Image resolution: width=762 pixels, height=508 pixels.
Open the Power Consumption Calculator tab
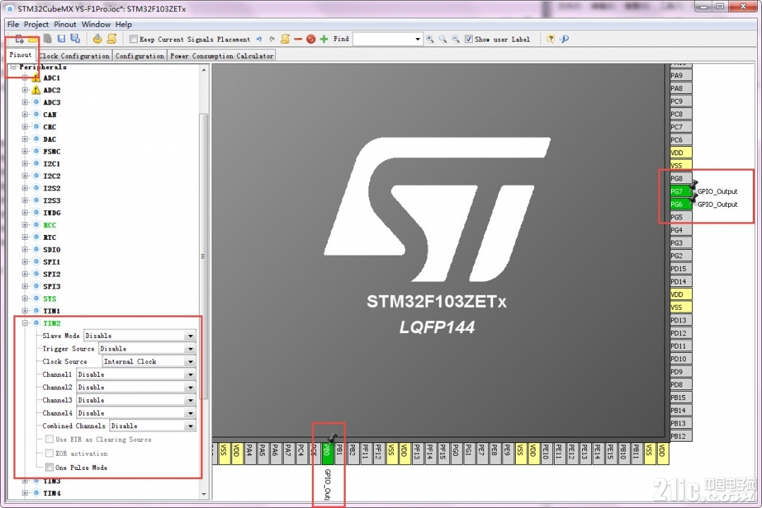tap(222, 56)
